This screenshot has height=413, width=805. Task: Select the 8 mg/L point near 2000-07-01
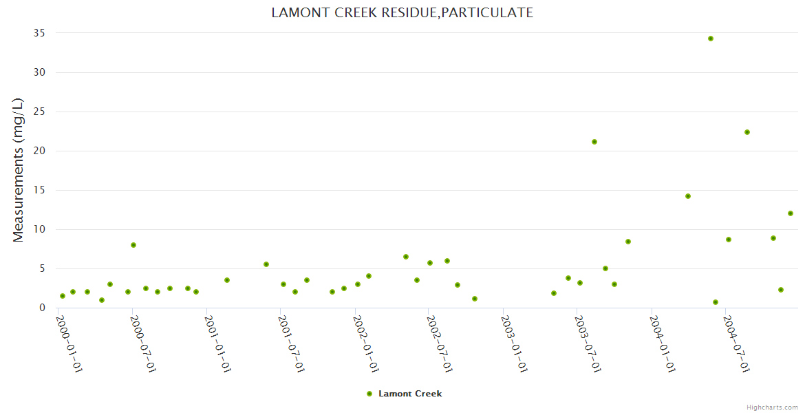[133, 245]
